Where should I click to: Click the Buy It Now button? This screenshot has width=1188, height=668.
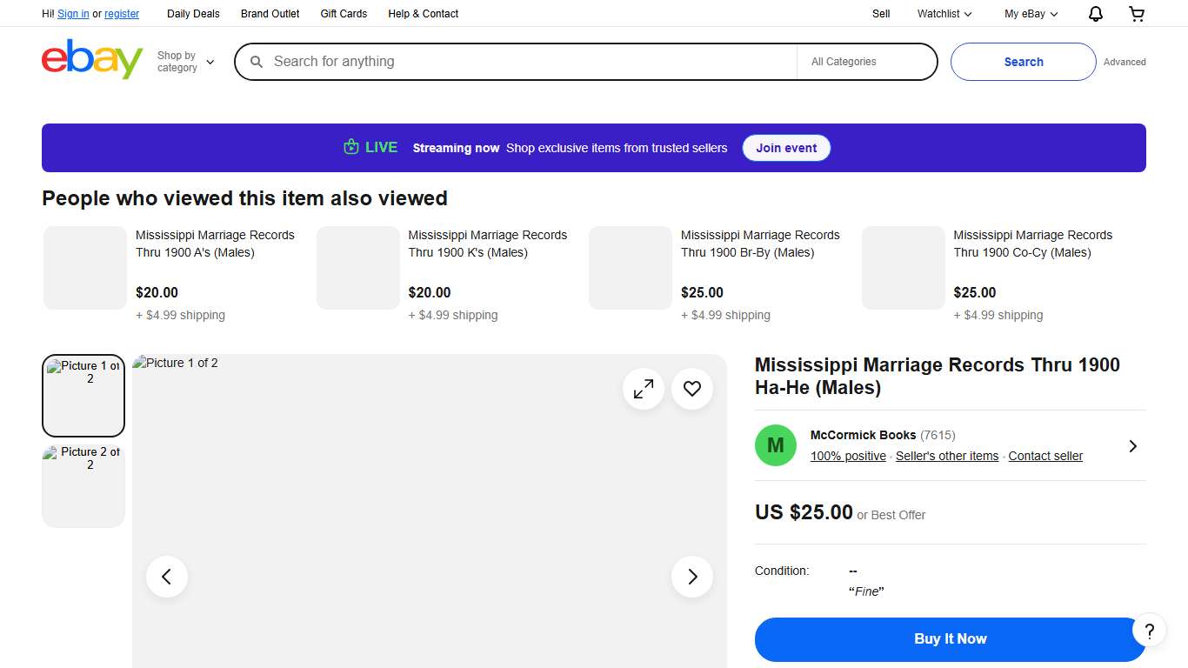coord(950,638)
